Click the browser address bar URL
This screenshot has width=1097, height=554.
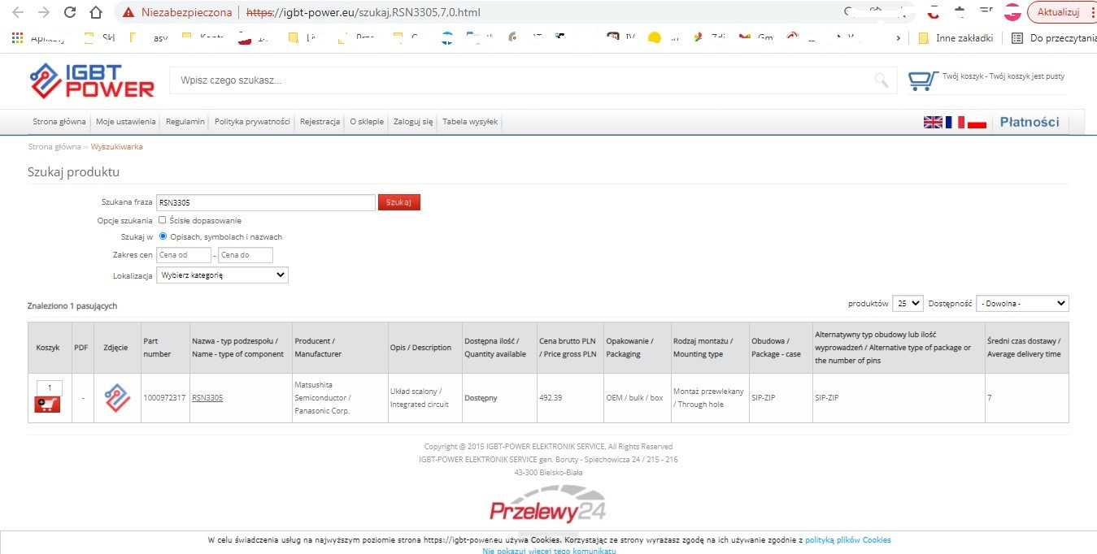click(363, 13)
